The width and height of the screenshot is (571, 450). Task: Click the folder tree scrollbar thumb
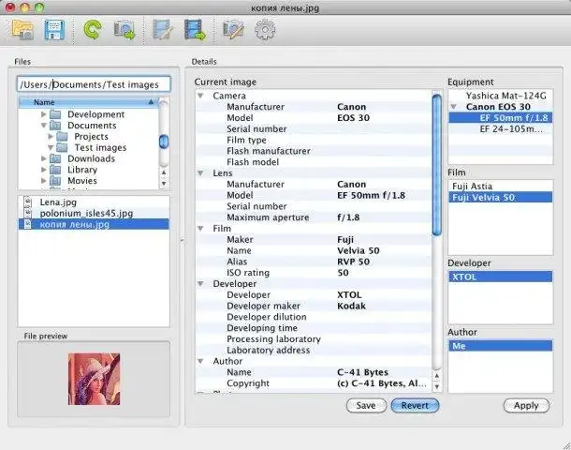click(164, 142)
